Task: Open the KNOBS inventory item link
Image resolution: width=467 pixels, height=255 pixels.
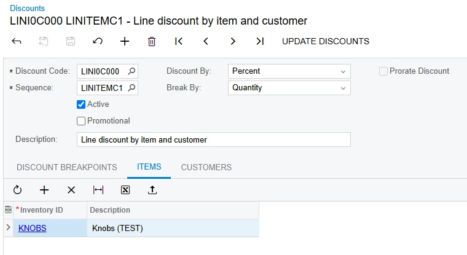Action: click(33, 229)
